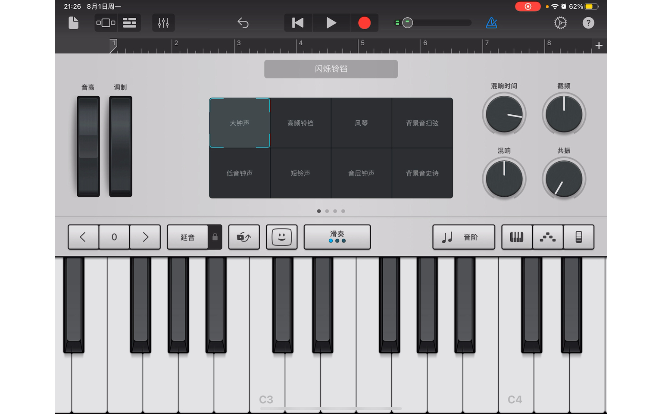Click the 调制 modulation wheel
Image resolution: width=662 pixels, height=414 pixels.
(121, 146)
